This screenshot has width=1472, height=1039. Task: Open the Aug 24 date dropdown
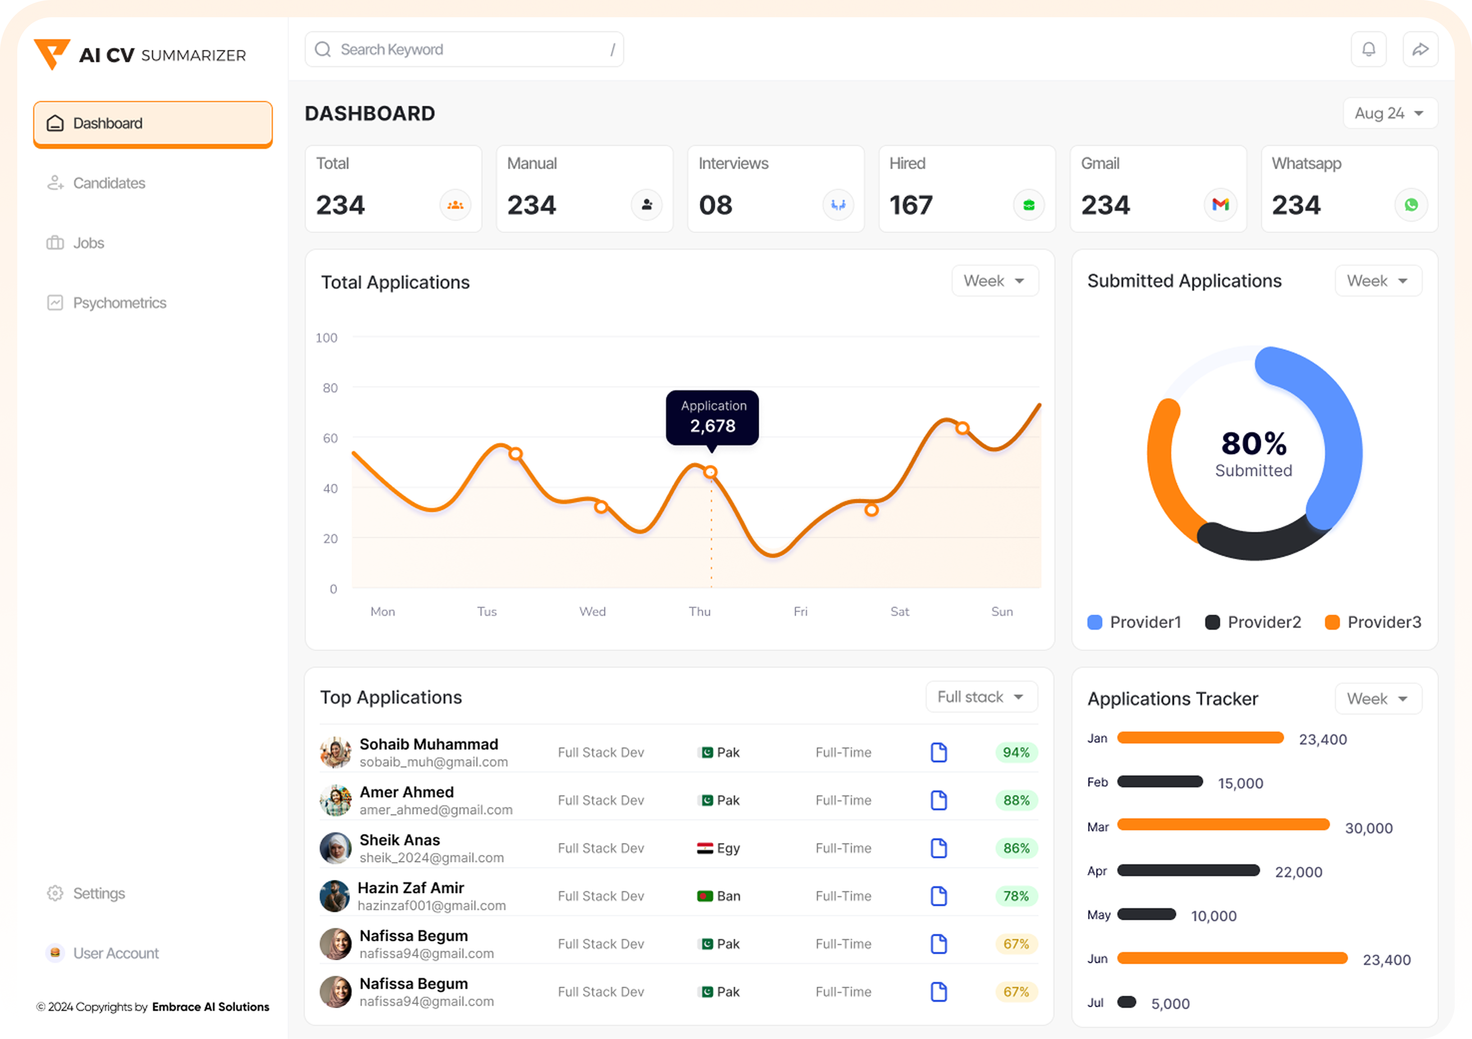pos(1390,113)
